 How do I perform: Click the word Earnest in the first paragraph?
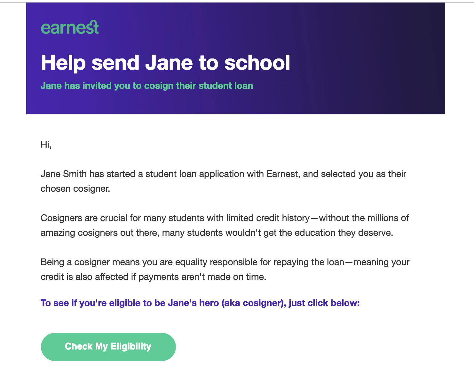coord(283,174)
